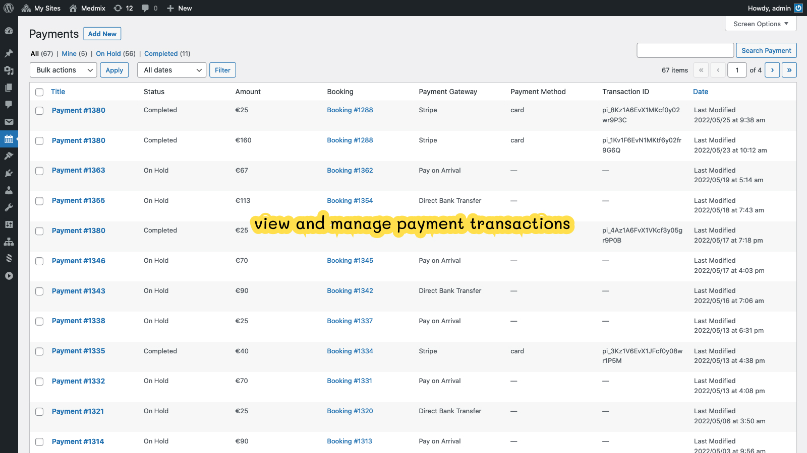Expand the Screen Options panel
The image size is (807, 453).
tap(761, 24)
